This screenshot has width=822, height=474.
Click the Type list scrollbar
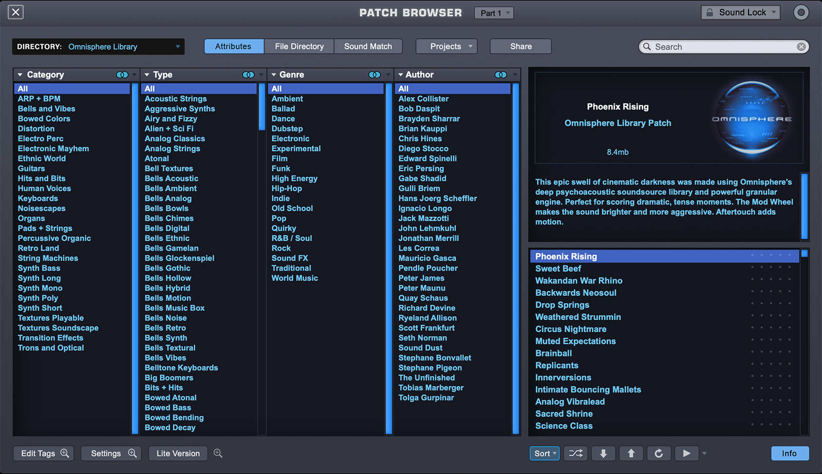tap(262, 107)
